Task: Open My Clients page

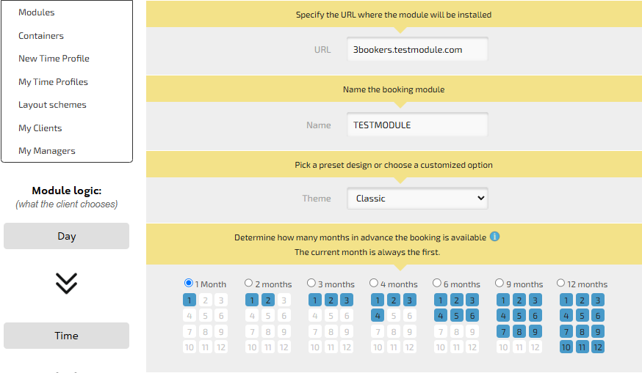Action: coord(40,128)
